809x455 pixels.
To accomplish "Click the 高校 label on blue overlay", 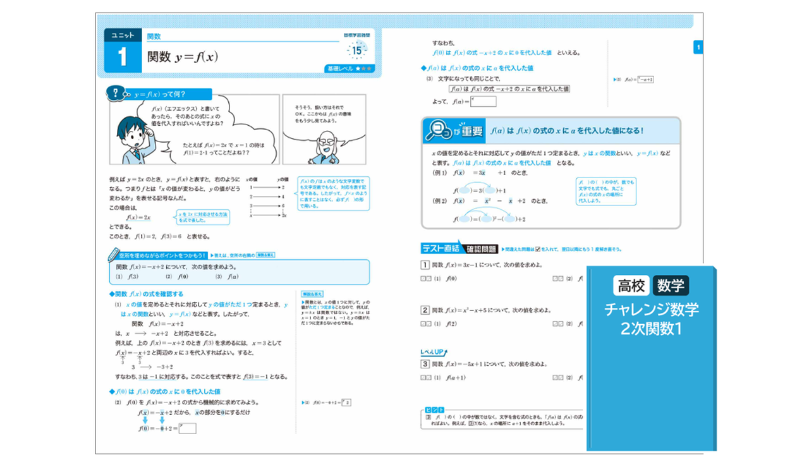I will (631, 286).
